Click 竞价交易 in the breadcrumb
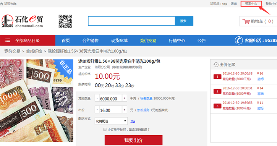 pyautogui.click(x=12, y=51)
